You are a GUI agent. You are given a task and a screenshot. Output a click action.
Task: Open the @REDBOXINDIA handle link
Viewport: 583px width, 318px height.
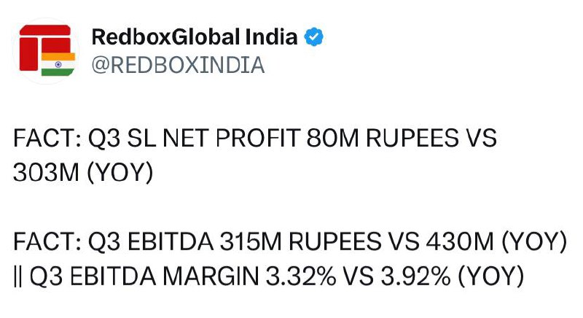click(178, 65)
